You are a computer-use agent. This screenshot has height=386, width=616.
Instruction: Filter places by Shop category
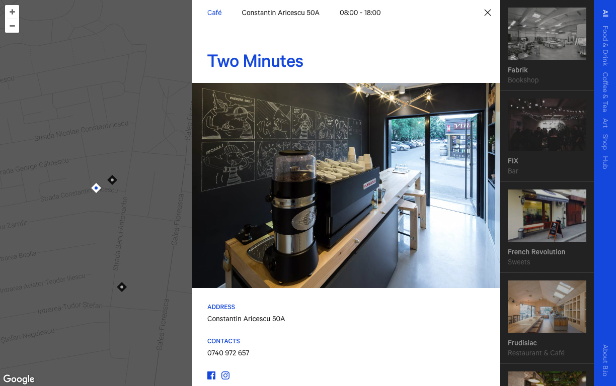(x=605, y=142)
